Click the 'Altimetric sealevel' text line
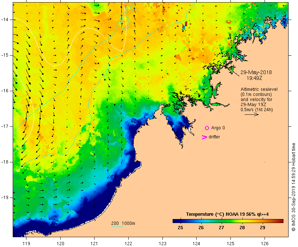 (x=259, y=89)
